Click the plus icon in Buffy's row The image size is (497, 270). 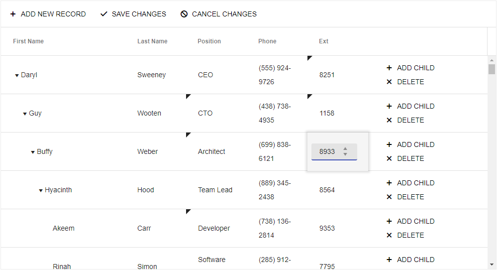tap(389, 144)
